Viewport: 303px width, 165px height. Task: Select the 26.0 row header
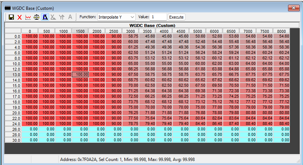coord(13,129)
